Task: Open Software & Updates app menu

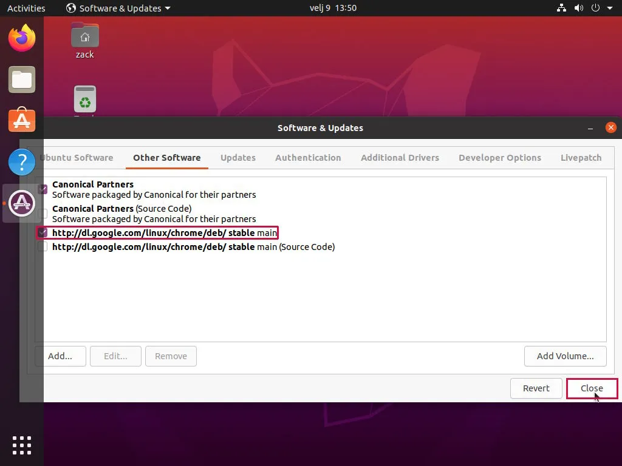Action: pos(118,8)
